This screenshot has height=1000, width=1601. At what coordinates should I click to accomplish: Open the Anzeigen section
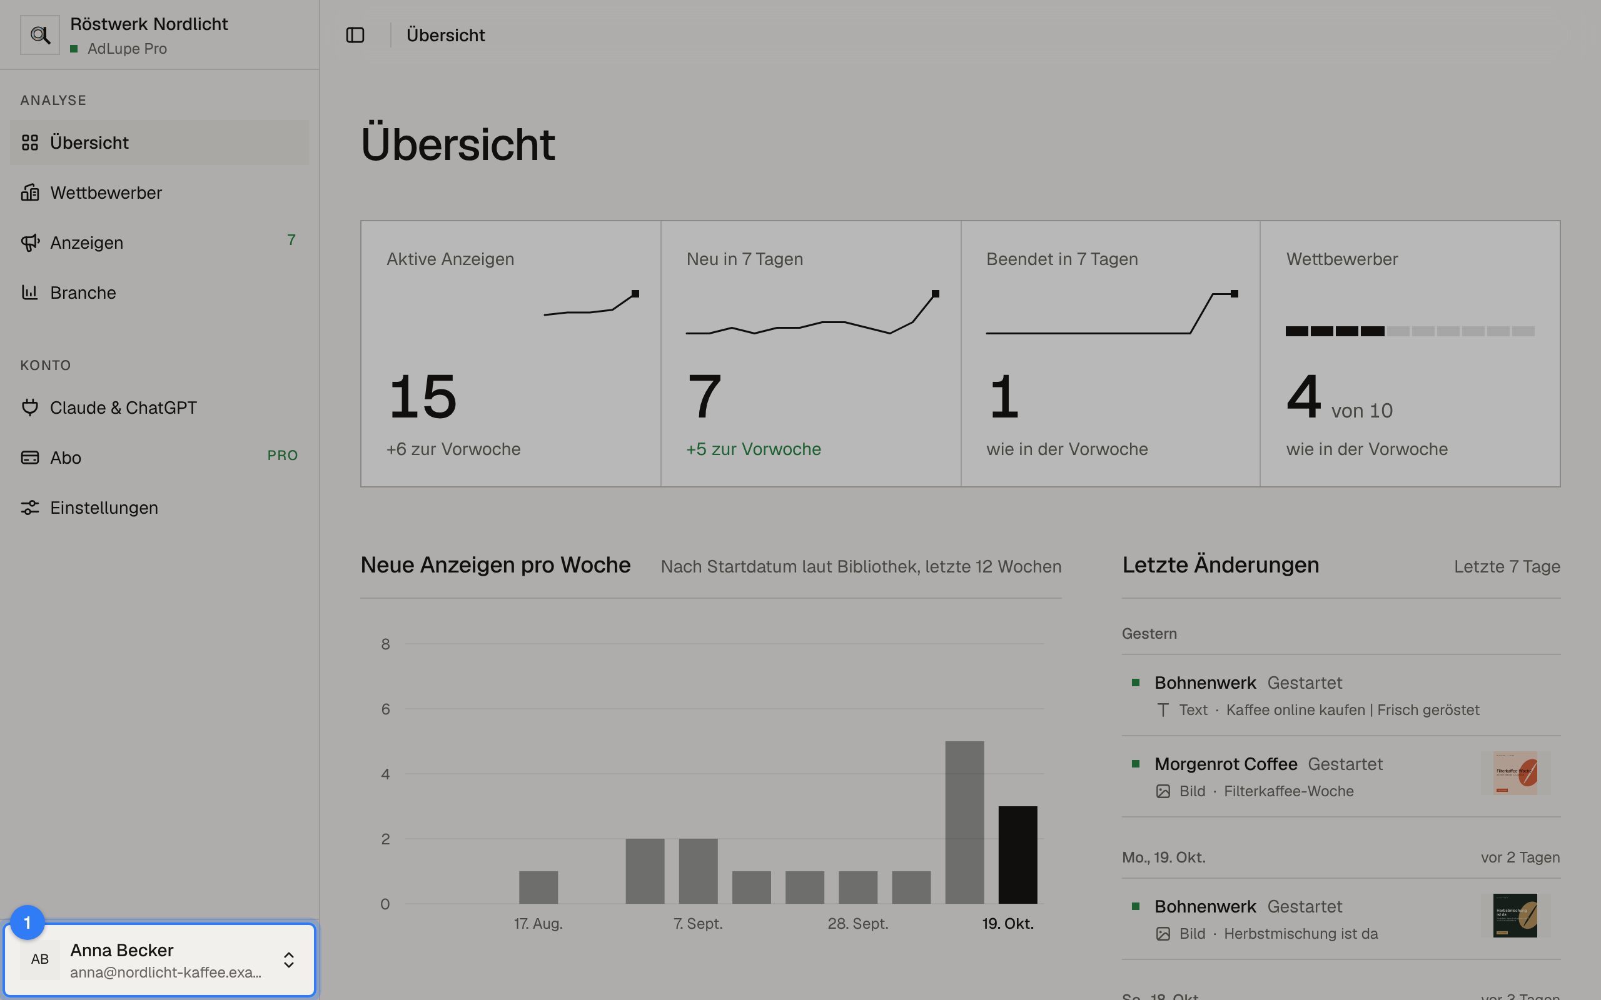coord(159,242)
